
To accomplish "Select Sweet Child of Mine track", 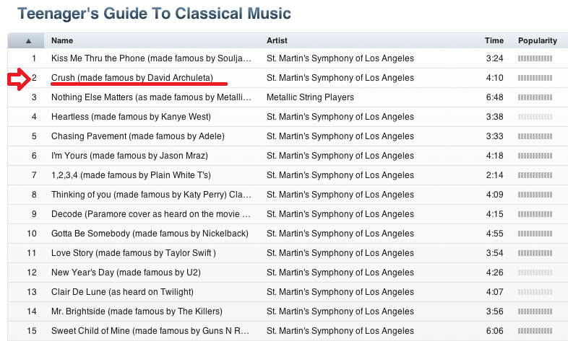I will [x=151, y=331].
